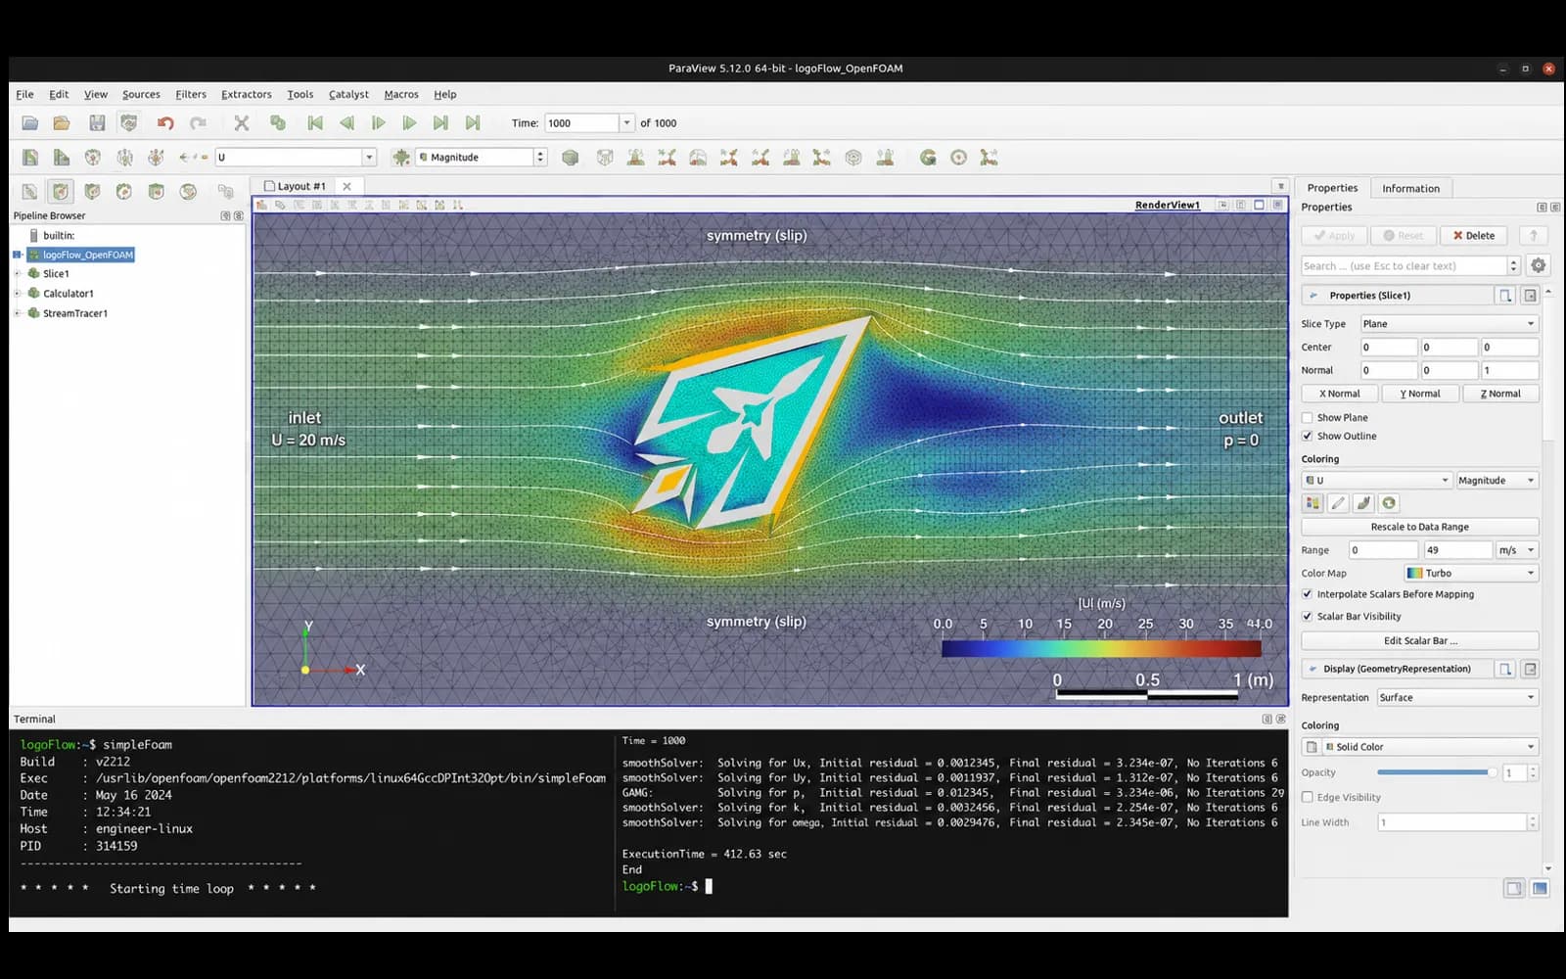Screen dimensions: 1566x979
Task: Click the first icon in the color legend toolbar row
Action: point(30,158)
